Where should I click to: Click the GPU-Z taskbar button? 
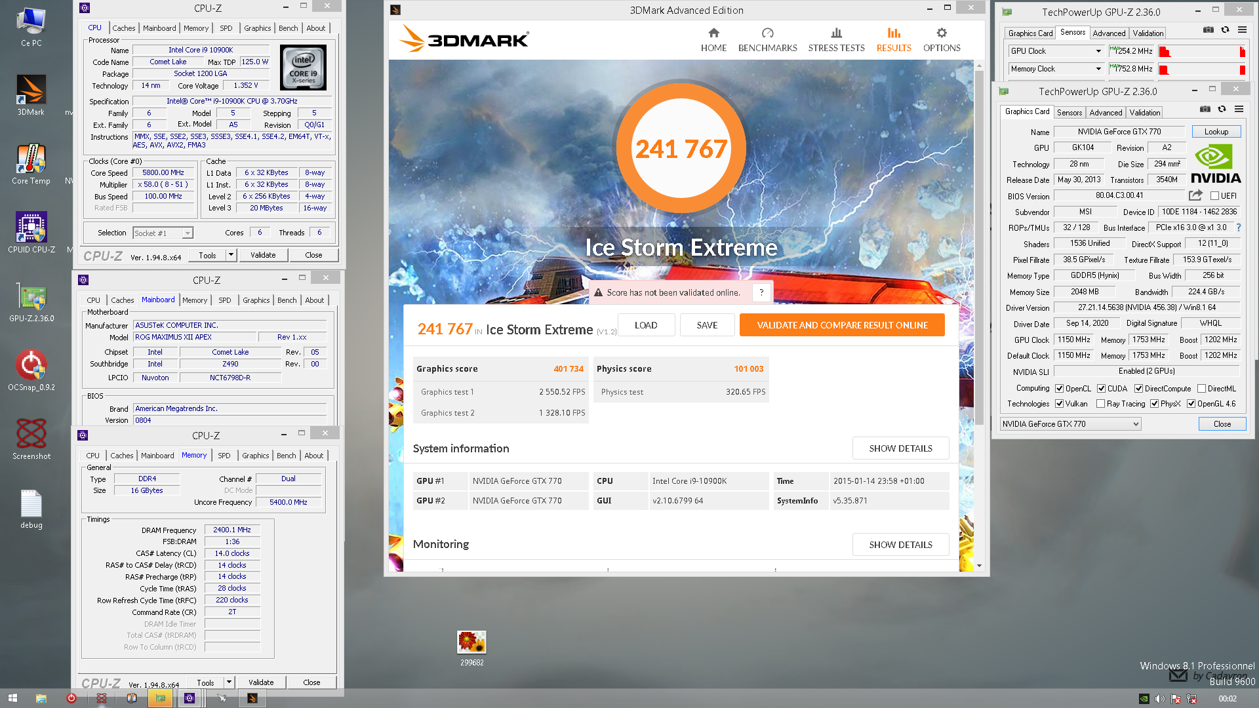160,698
